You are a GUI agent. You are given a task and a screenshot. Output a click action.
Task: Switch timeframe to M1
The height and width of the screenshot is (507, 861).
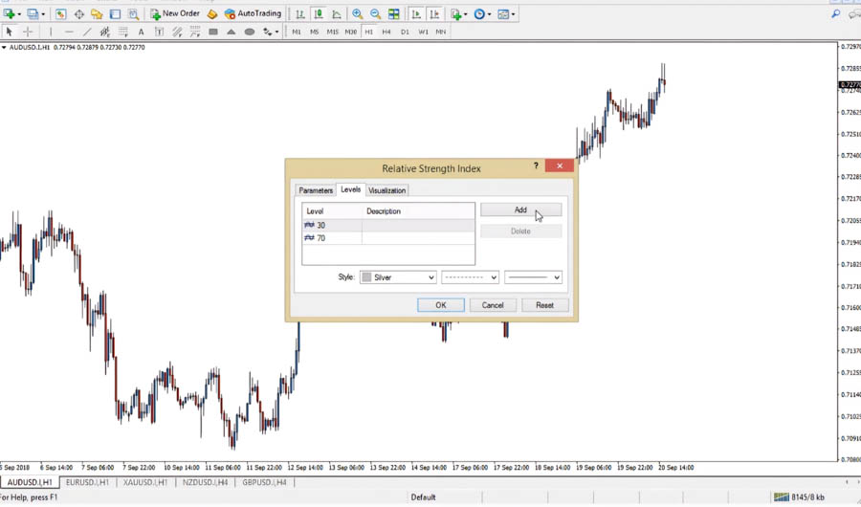click(x=297, y=32)
